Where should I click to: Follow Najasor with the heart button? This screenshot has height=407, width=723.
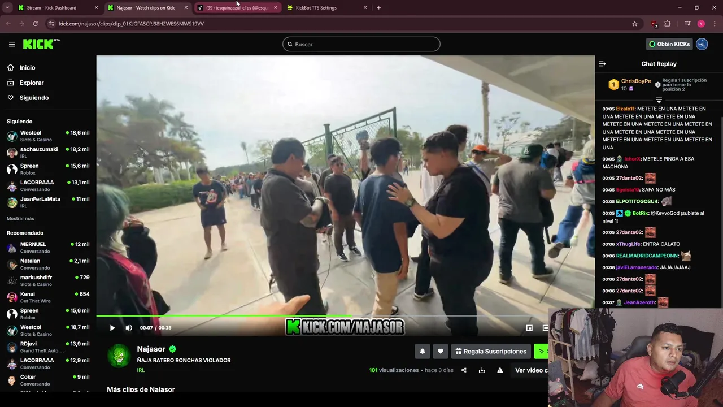(441, 351)
